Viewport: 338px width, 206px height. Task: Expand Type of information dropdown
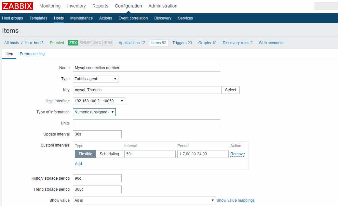(94, 112)
